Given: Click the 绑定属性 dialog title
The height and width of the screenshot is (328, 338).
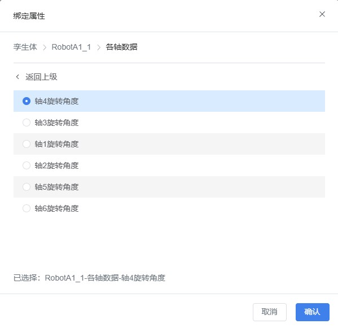Looking at the screenshot, I should [x=29, y=16].
